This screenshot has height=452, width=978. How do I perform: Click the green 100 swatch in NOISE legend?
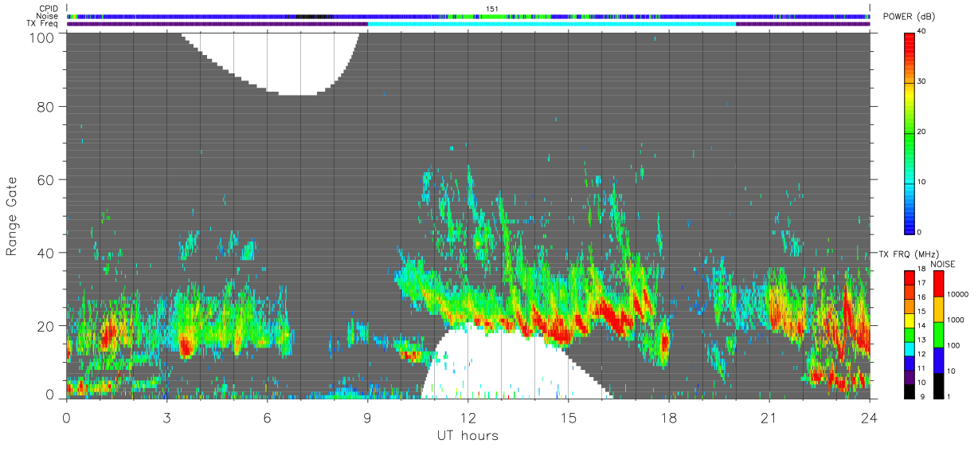[x=939, y=335]
